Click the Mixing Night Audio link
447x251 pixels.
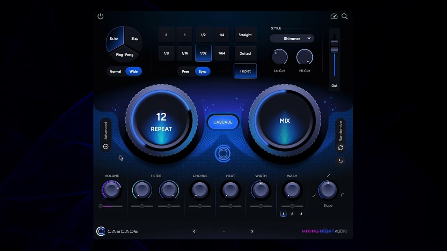click(325, 231)
